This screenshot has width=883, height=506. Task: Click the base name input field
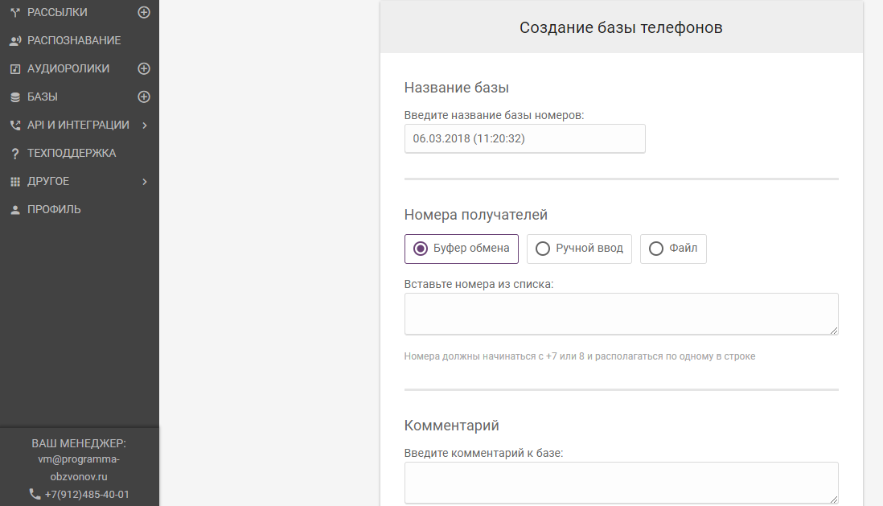tap(524, 138)
